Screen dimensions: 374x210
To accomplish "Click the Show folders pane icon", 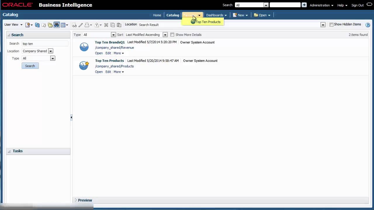I will [x=50, y=25].
